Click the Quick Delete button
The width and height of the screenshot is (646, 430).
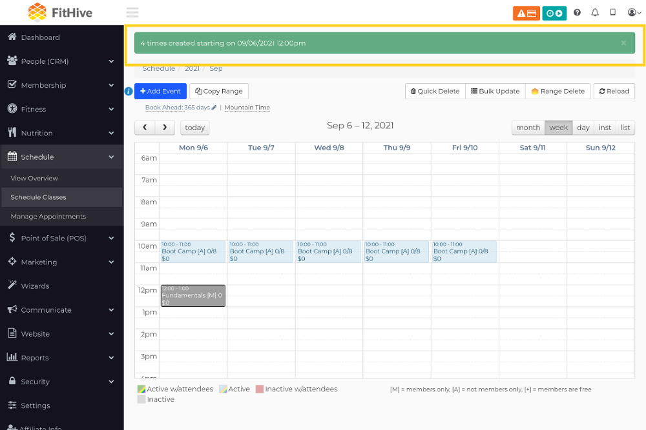click(435, 92)
